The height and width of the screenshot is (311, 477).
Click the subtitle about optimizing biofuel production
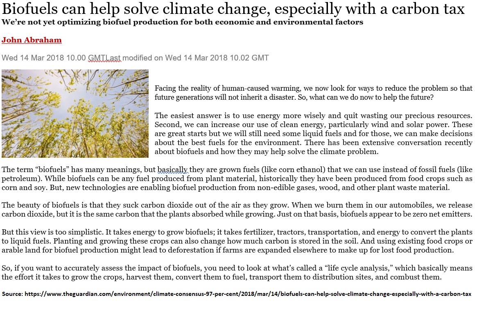pos(182,22)
